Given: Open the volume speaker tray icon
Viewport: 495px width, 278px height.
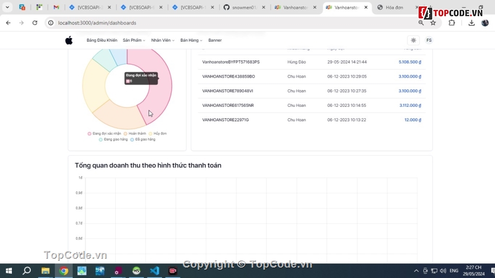Looking at the screenshot, I should tap(443, 271).
